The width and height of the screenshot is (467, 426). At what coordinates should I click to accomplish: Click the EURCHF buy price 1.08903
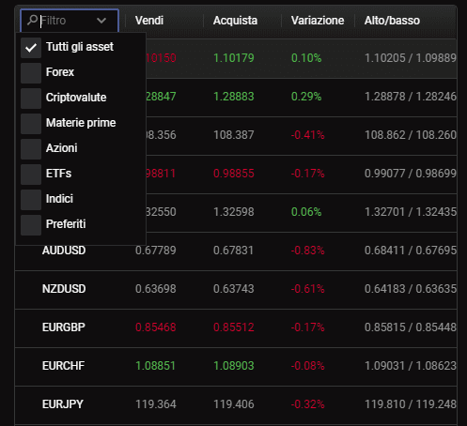pyautogui.click(x=234, y=366)
